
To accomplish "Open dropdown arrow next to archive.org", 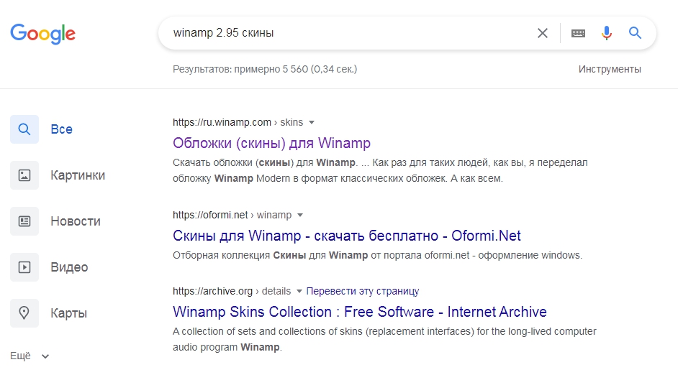I will point(299,291).
